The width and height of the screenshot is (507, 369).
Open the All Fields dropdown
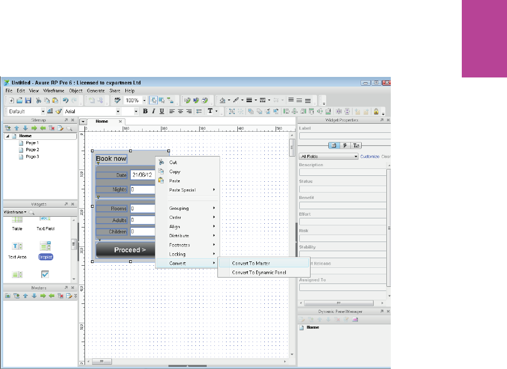[x=328, y=157]
